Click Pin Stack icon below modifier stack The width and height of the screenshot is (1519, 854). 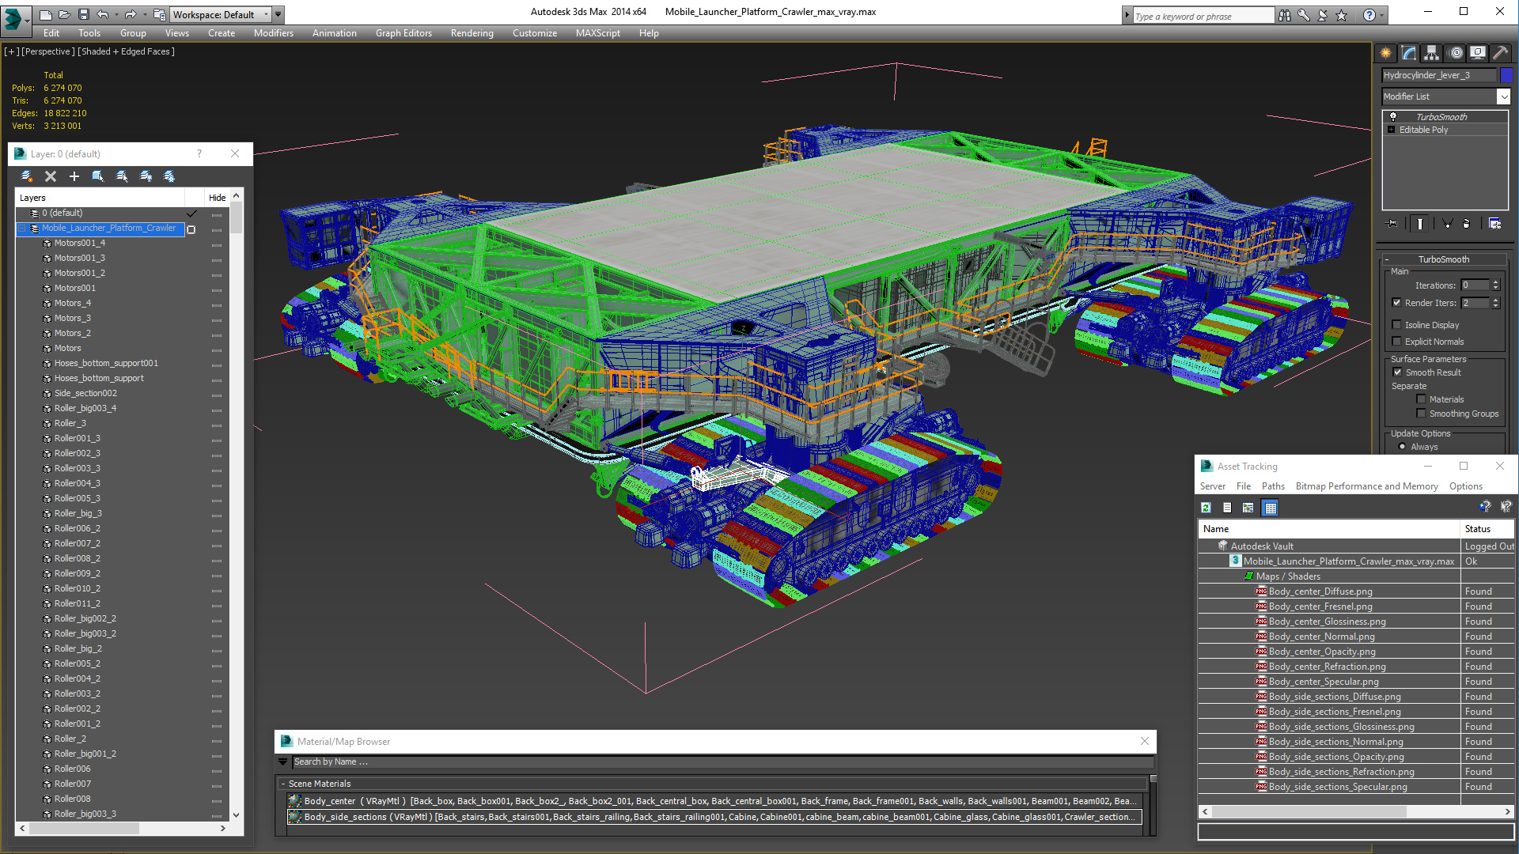(1392, 224)
